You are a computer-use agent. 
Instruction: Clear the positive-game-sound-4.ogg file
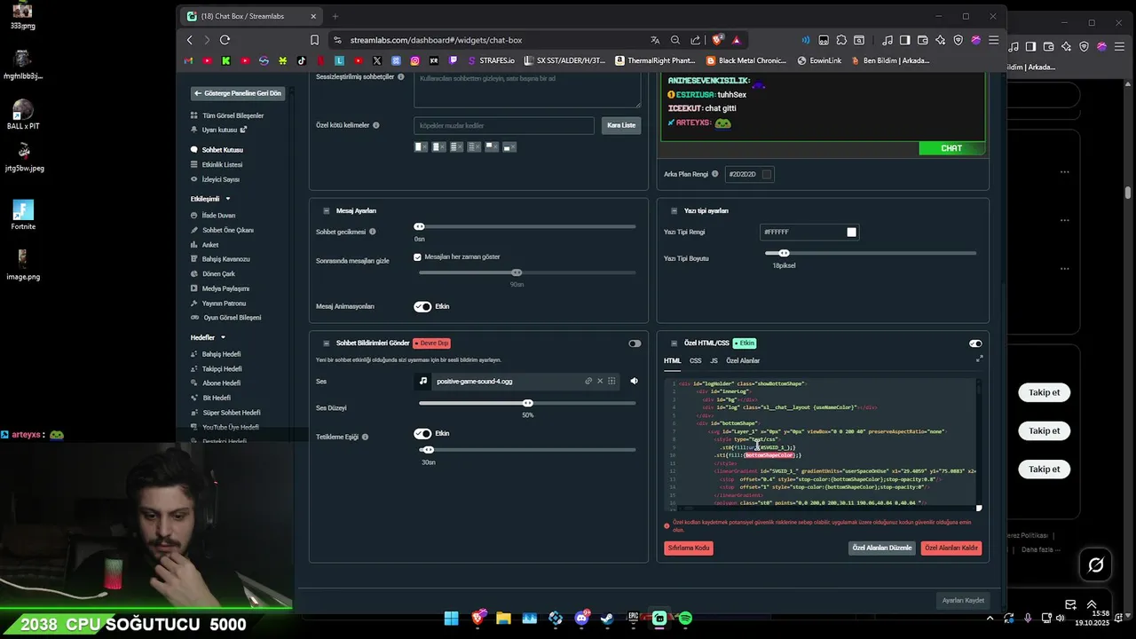click(600, 381)
